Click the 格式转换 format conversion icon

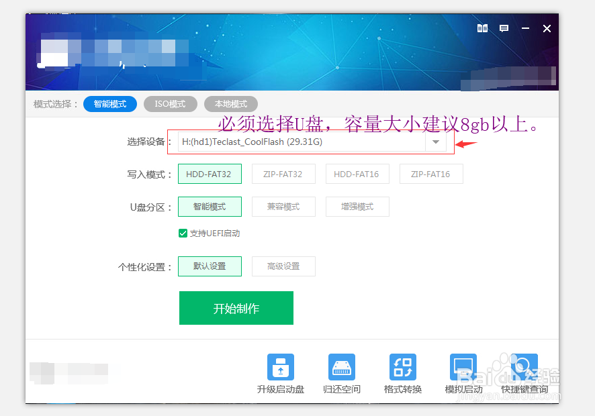[403, 367]
